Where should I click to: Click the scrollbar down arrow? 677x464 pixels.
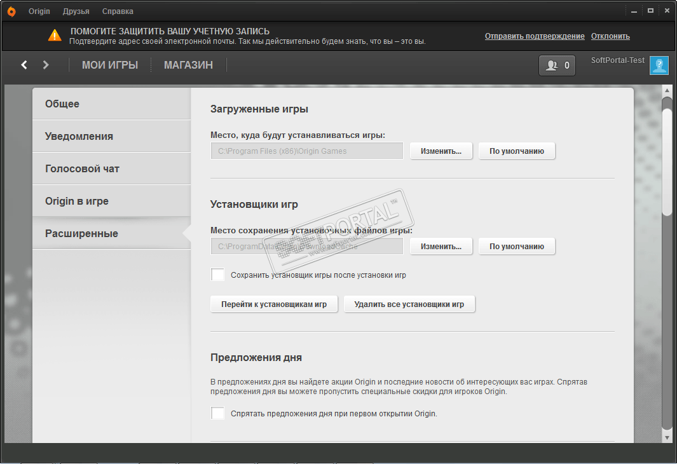(x=667, y=437)
